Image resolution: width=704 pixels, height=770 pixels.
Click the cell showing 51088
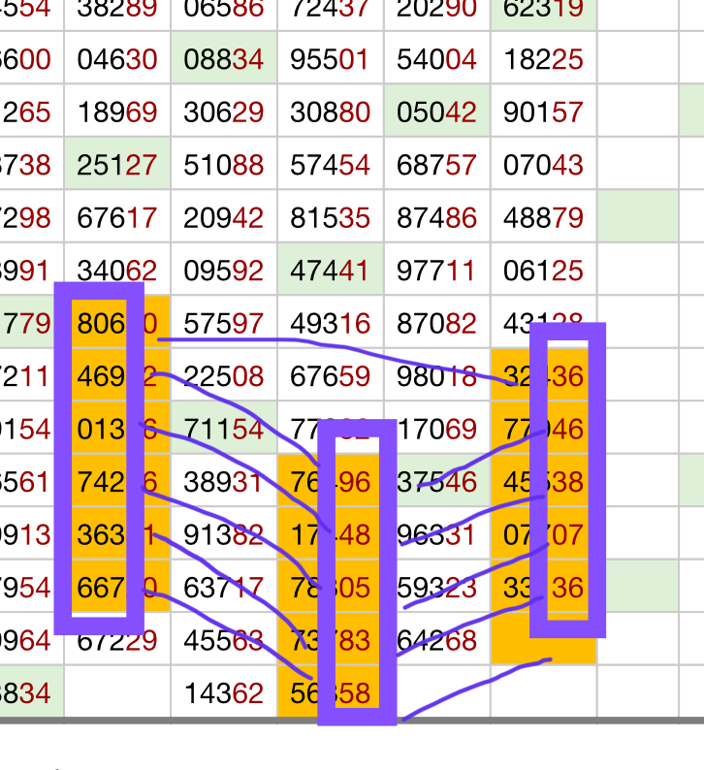(224, 165)
